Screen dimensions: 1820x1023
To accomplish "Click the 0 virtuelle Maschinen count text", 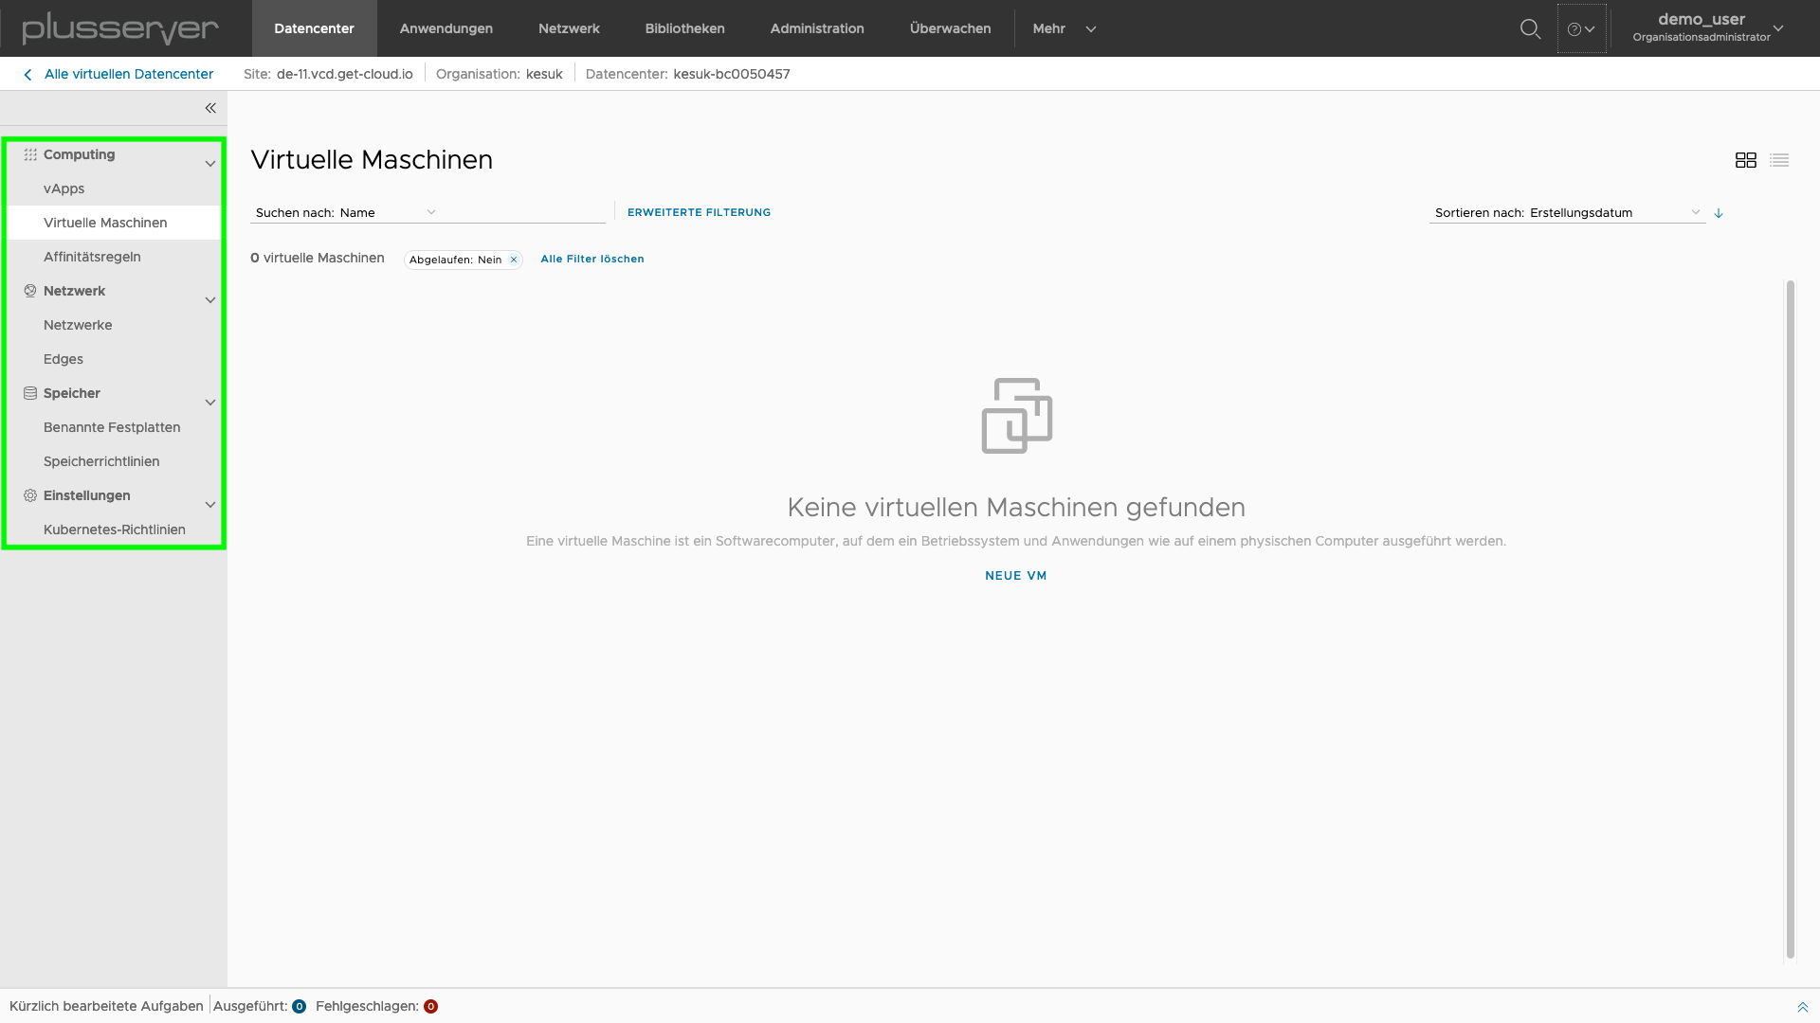I will (318, 258).
